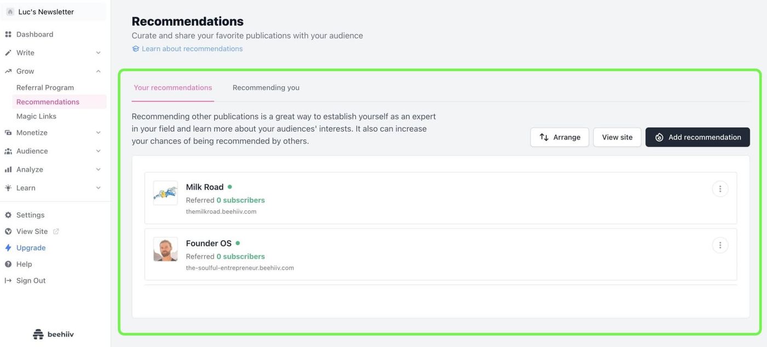
Task: Click the Help question mark icon
Action: point(8,264)
